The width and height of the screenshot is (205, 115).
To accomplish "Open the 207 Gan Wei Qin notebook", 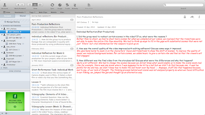I will 15,38.
